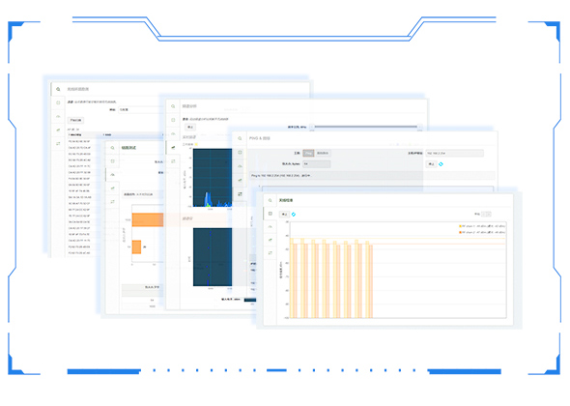Screen dimensions: 570x406
Task: Open the combo box above the orange bar chart
Action: [143, 194]
